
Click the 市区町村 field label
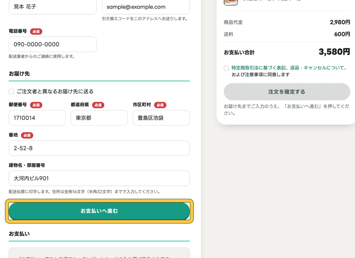[142, 105]
